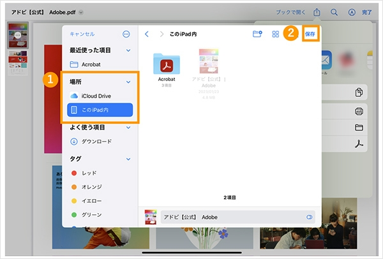383x259 pixels.
Task: Switch view with the grid icon
Action: (x=275, y=34)
